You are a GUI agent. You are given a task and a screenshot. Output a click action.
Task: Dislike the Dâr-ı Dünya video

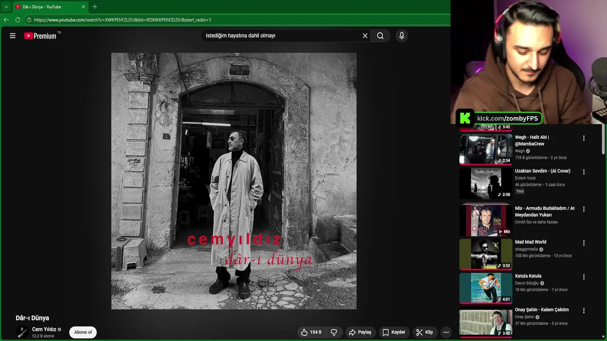(x=334, y=332)
